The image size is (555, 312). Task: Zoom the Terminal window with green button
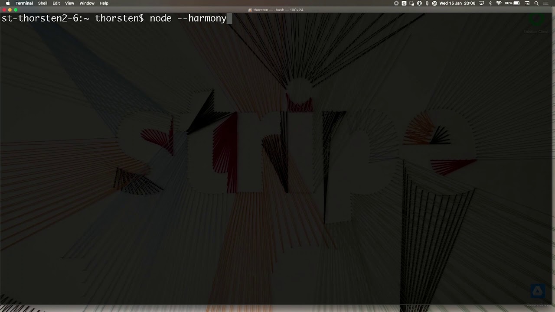16,10
